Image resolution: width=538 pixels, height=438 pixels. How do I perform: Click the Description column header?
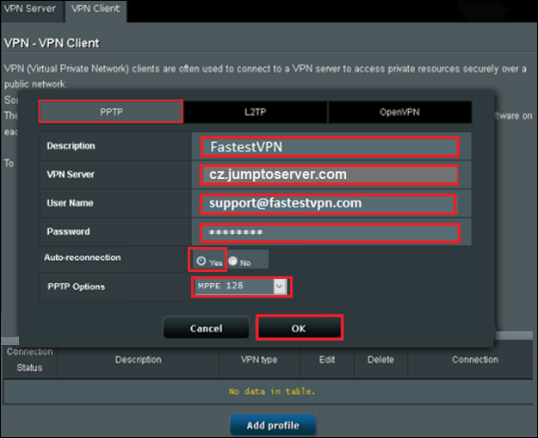(138, 360)
